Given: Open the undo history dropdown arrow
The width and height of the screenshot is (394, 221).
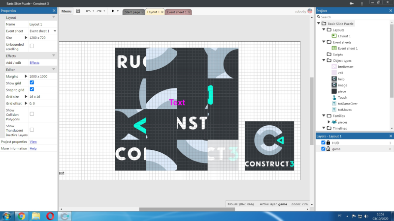Looking at the screenshot, I should (x=94, y=11).
